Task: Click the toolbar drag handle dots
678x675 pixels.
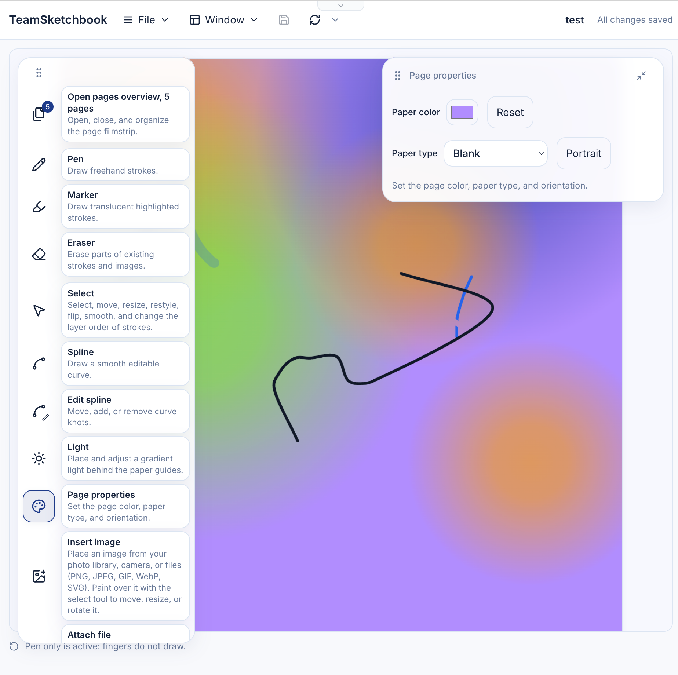Action: [39, 73]
